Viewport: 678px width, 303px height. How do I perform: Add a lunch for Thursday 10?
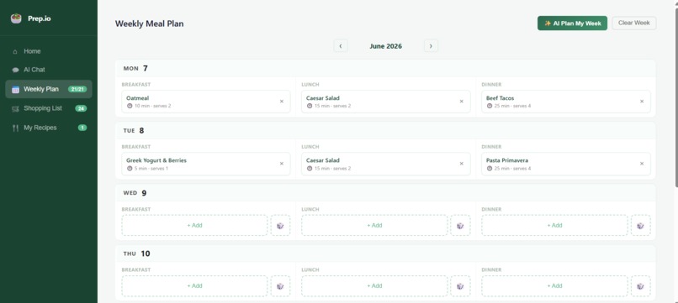tap(374, 285)
